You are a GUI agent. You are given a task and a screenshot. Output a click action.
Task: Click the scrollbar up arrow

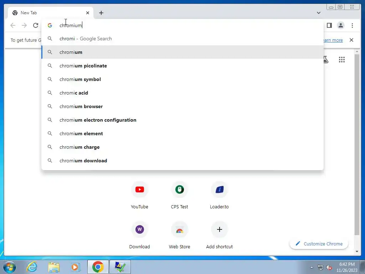tap(357, 51)
